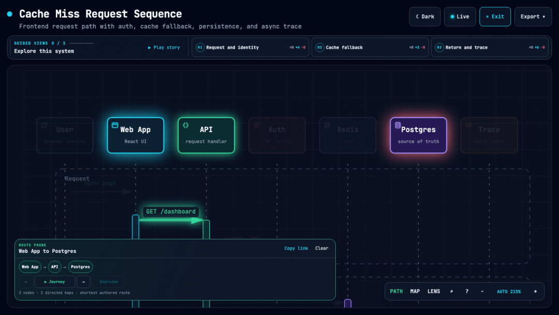Select the faded Redis node card
The height and width of the screenshot is (315, 559).
pyautogui.click(x=348, y=135)
